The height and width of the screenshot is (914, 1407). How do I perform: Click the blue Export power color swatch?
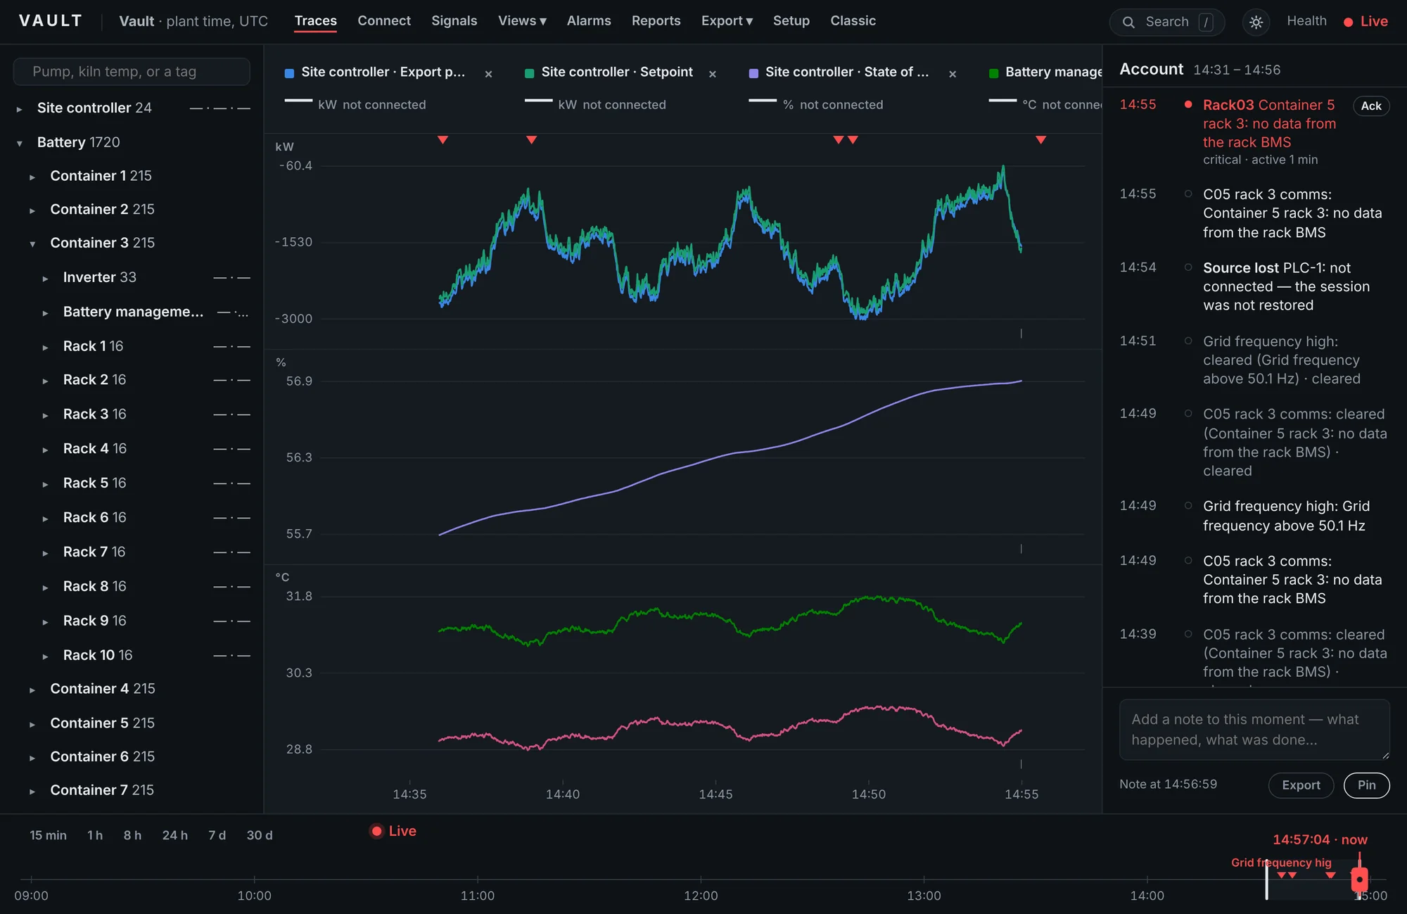(x=289, y=73)
